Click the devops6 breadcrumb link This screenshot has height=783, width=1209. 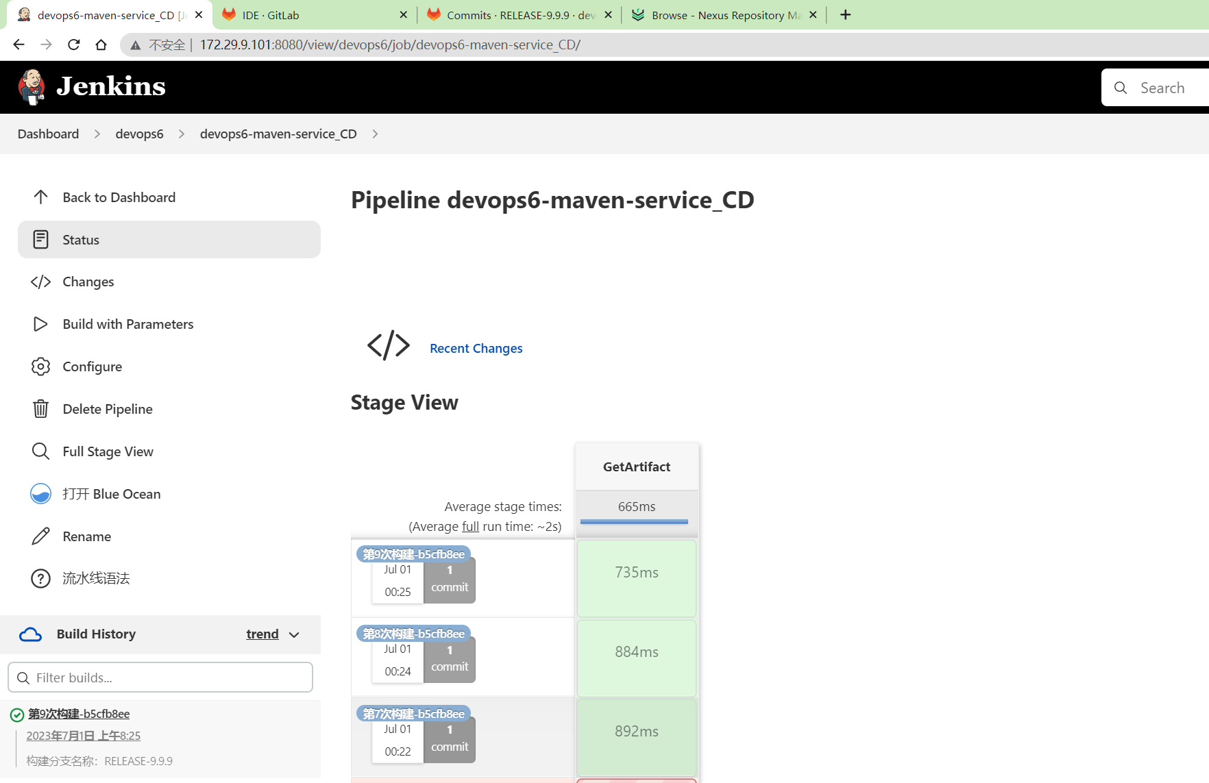coord(139,134)
